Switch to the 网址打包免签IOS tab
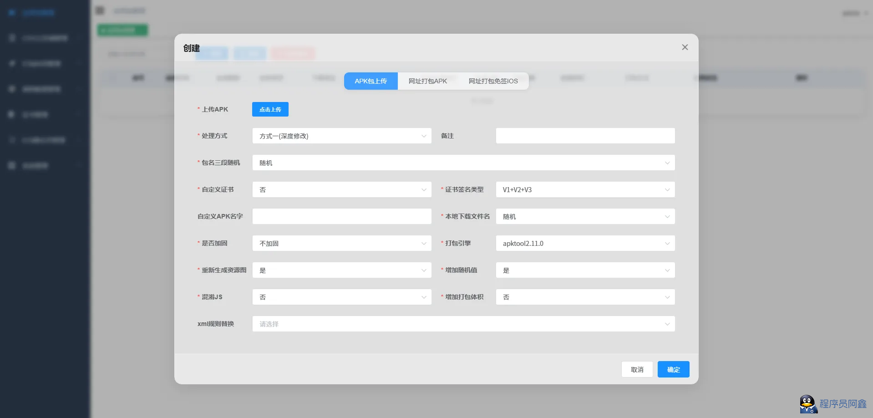This screenshot has width=873, height=418. [493, 81]
